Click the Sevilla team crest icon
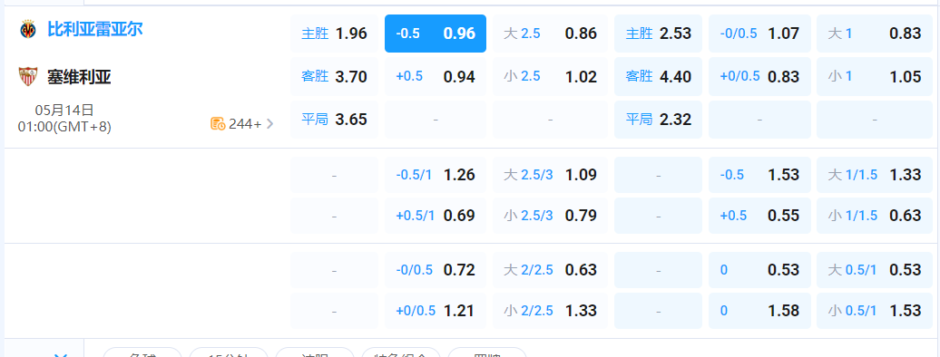The height and width of the screenshot is (357, 940). point(28,77)
